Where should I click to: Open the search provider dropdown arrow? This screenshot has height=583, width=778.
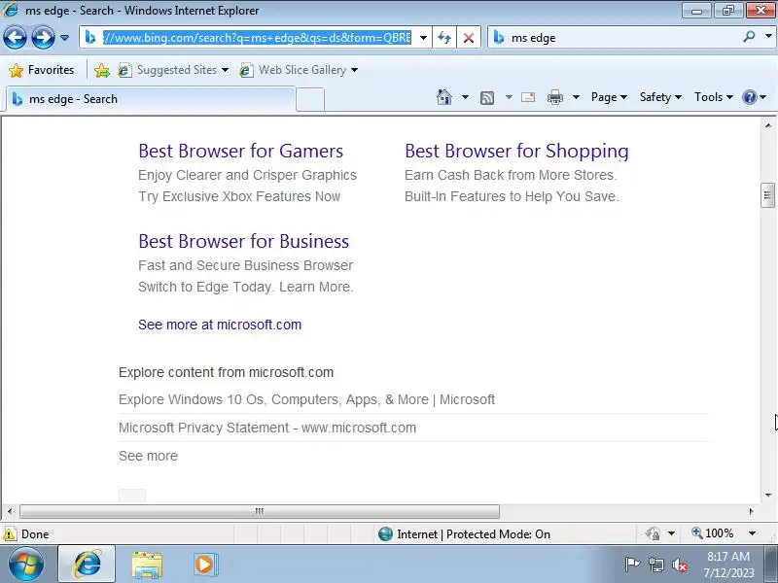click(768, 37)
